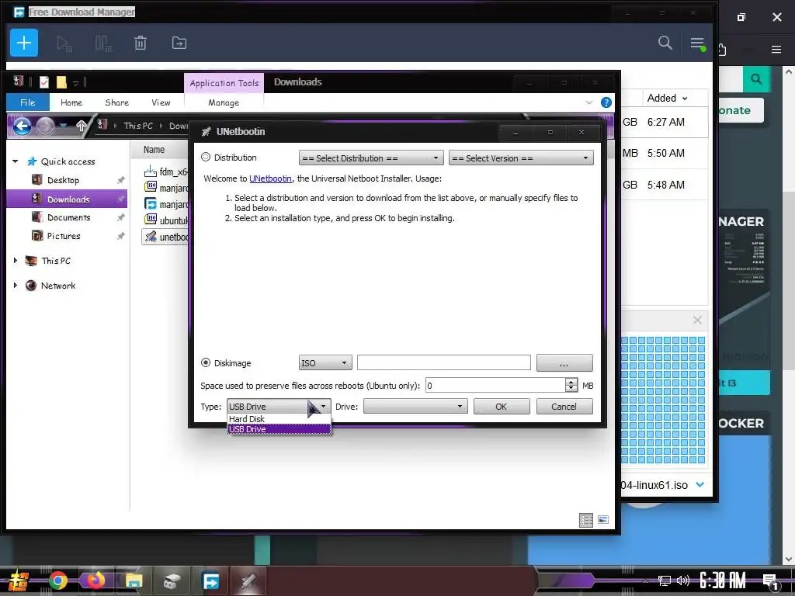Choose USB Drive in the Type list
The image size is (795, 596).
[279, 429]
